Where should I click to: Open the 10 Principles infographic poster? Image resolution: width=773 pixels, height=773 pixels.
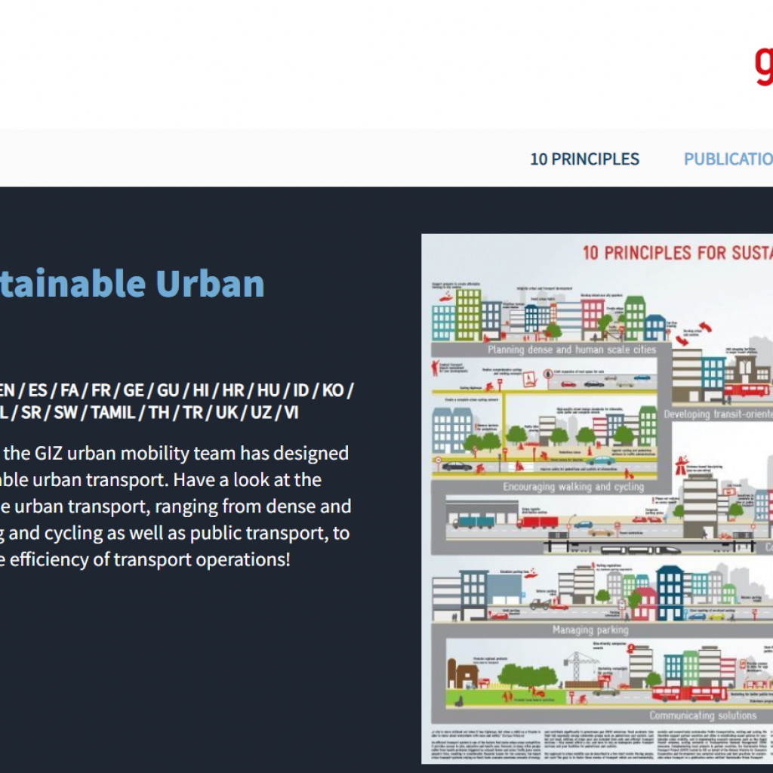[x=596, y=498]
